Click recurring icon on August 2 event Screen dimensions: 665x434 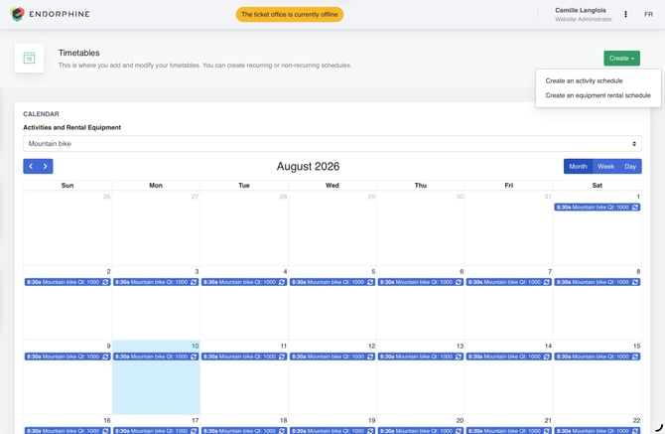(x=105, y=282)
